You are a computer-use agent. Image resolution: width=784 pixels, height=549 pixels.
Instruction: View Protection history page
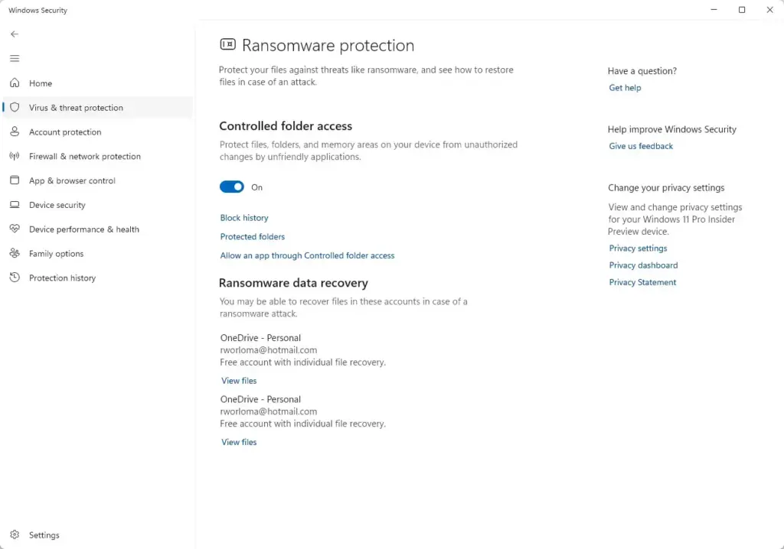coord(97,278)
